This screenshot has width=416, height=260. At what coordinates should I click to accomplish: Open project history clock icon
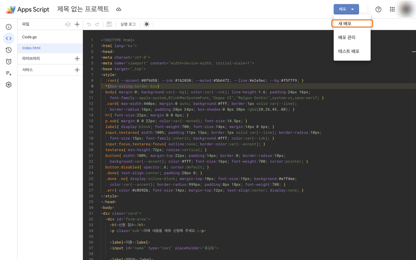pyautogui.click(x=9, y=50)
